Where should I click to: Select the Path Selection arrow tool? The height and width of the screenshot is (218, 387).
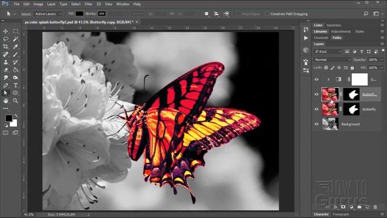[x=5, y=93]
